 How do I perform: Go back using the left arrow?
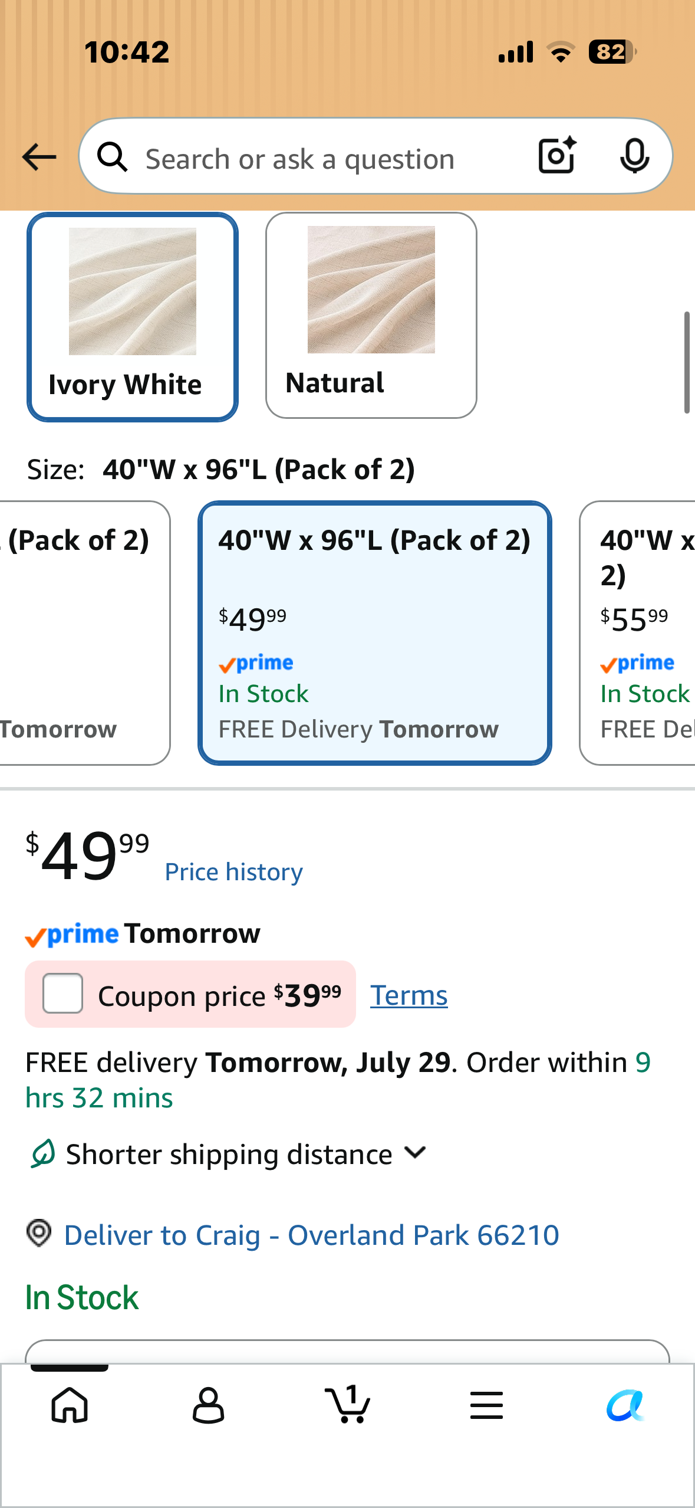pos(39,157)
